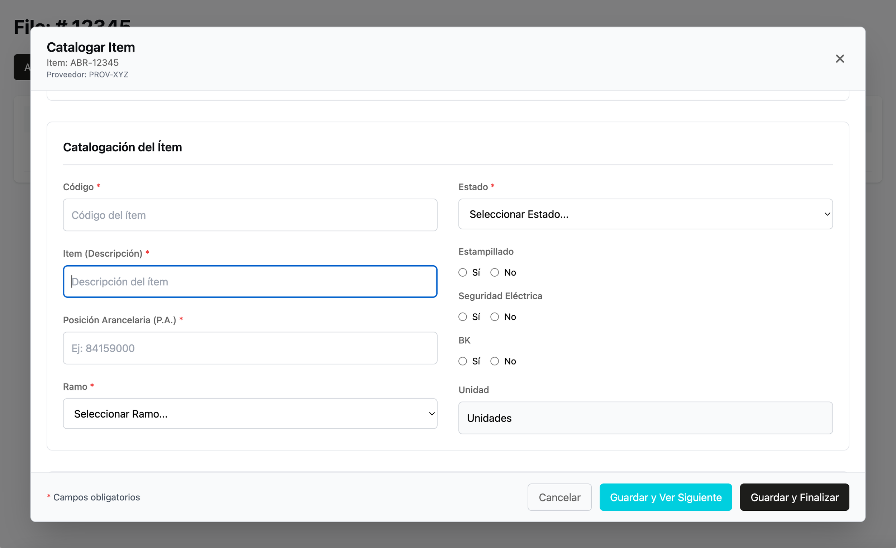The image size is (896, 548).
Task: Choose Sí for BK option
Action: 463,361
